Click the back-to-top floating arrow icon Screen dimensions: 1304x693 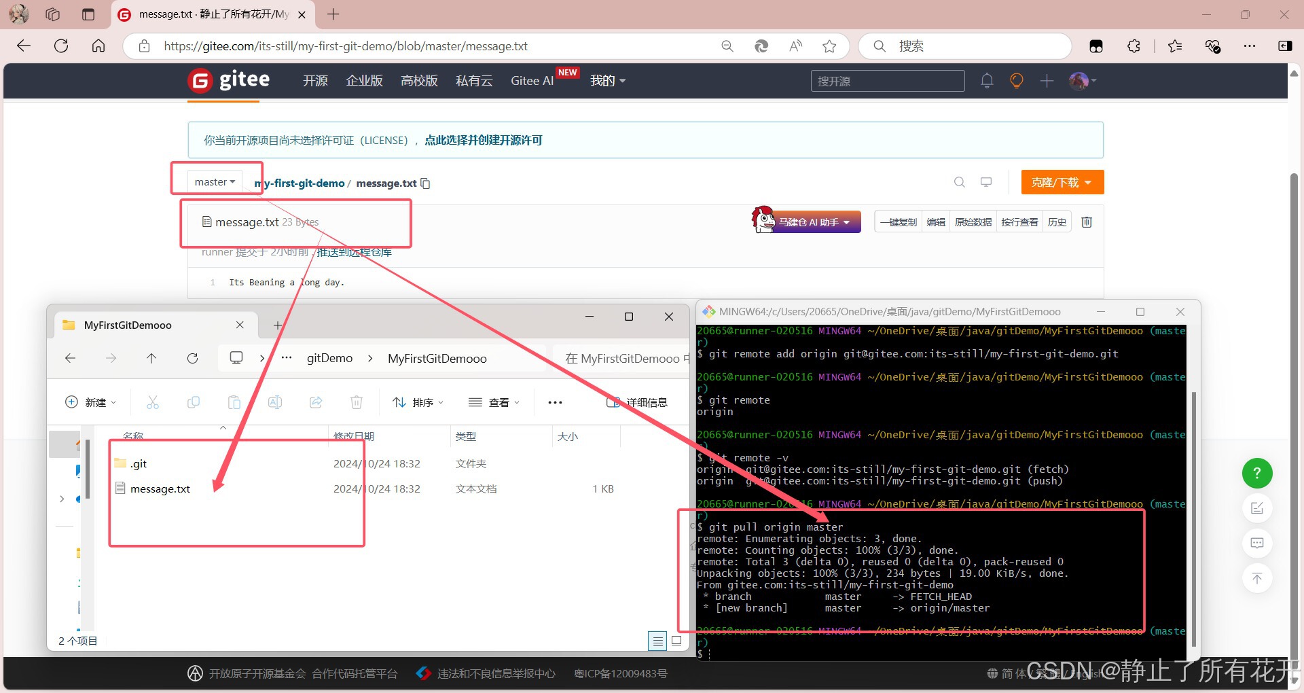[x=1257, y=578]
